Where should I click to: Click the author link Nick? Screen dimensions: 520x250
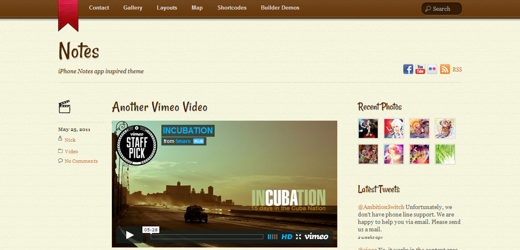pos(70,140)
